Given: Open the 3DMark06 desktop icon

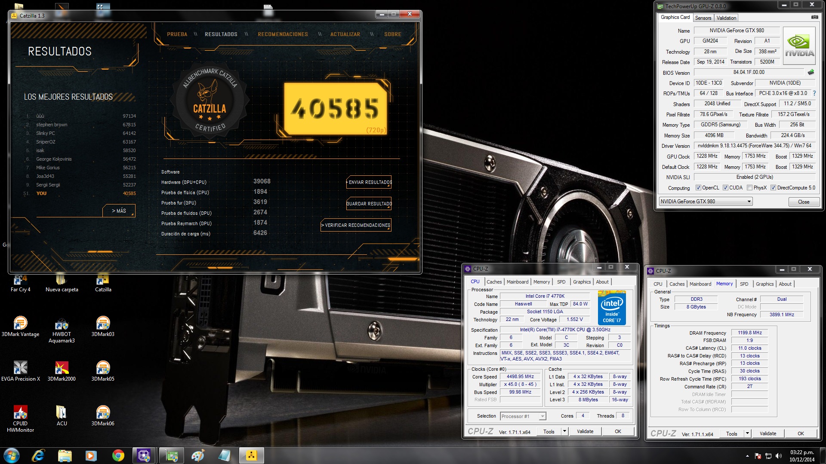Looking at the screenshot, I should tap(103, 416).
